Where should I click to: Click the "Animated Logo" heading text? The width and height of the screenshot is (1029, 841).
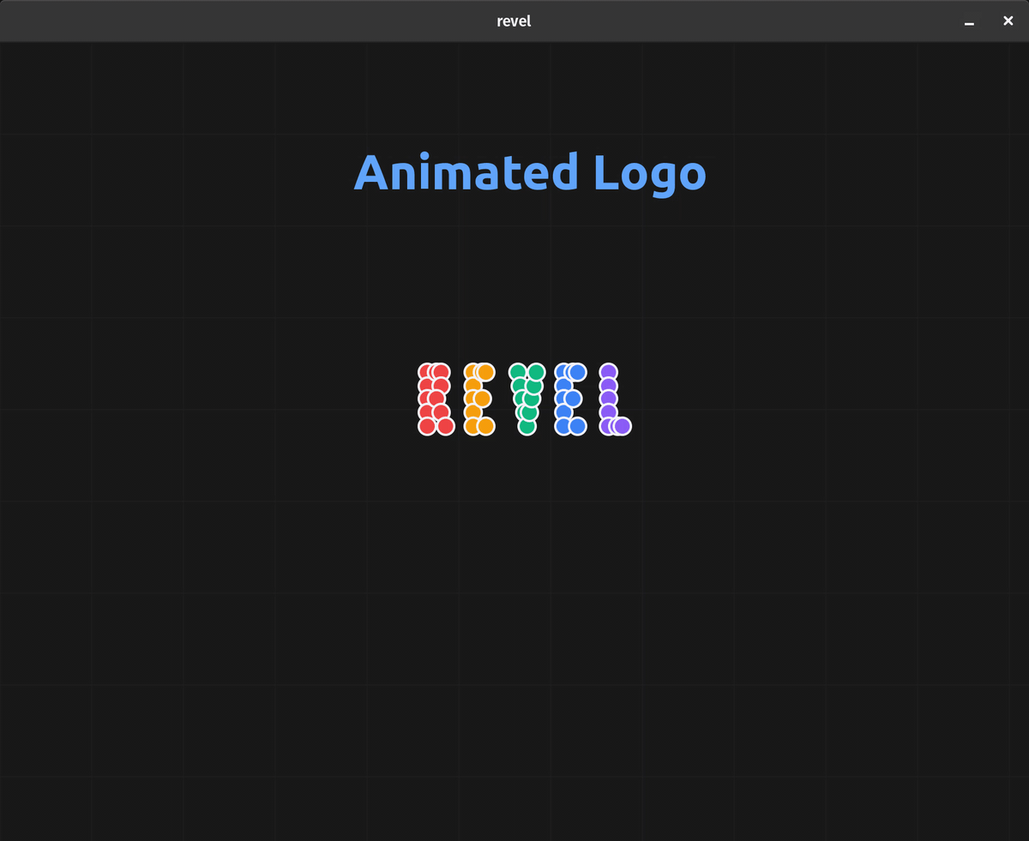pos(529,172)
